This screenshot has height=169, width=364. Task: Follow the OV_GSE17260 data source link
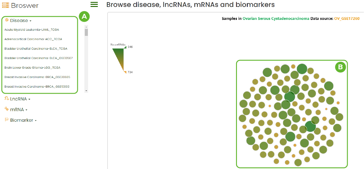coord(347,19)
